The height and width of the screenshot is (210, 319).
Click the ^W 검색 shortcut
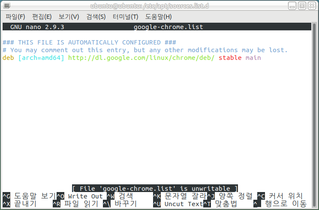click(x=120, y=196)
